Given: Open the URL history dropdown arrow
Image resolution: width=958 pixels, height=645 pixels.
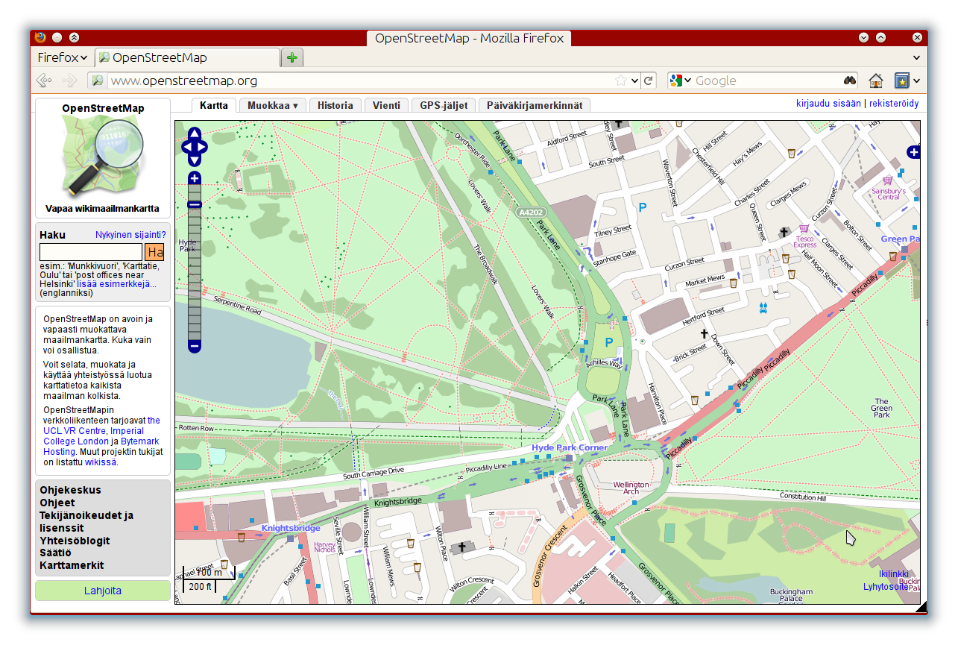Looking at the screenshot, I should [635, 81].
